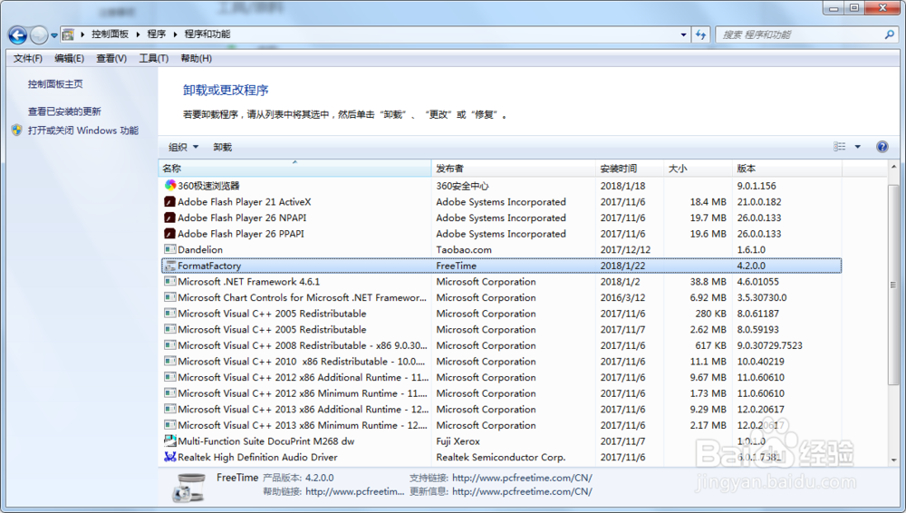Click the Control Panel icon in address bar
906x513 pixels.
coord(68,34)
